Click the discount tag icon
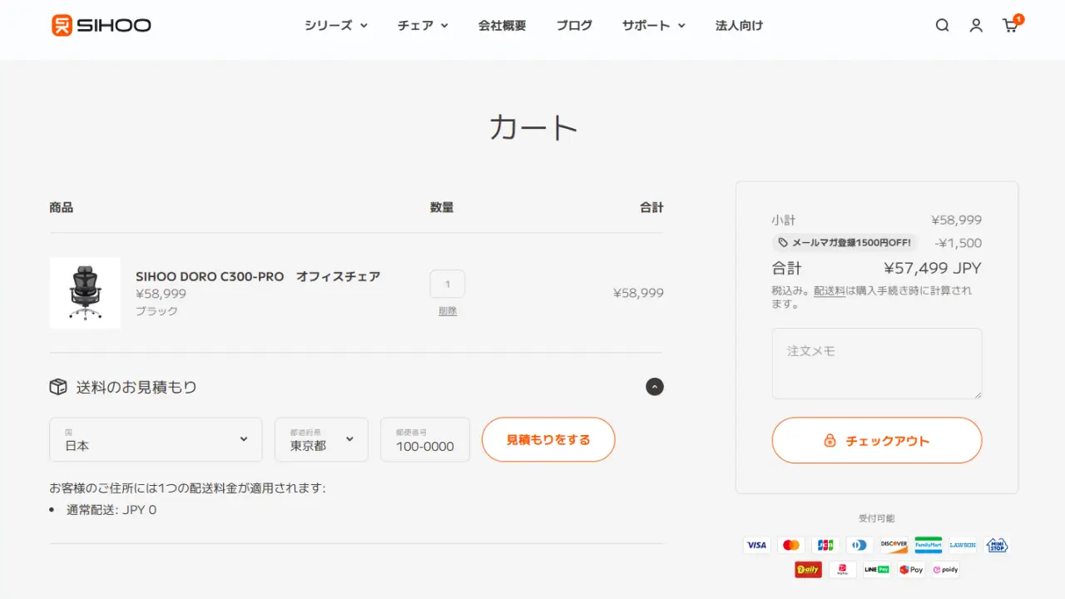This screenshot has width=1065, height=599. click(x=782, y=243)
